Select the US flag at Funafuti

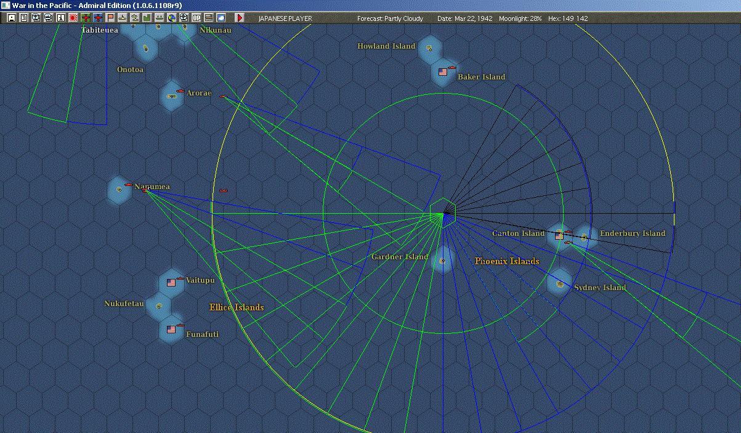171,329
